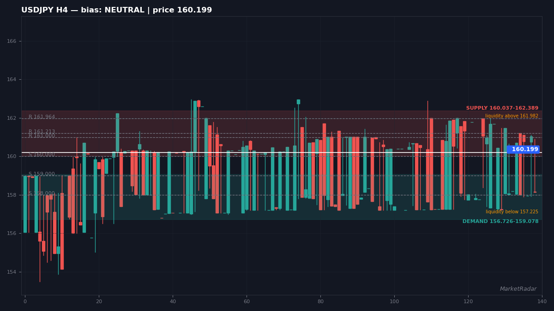The image size is (554, 311).
Task: Click the 162 price axis tick
Action: 12,118
